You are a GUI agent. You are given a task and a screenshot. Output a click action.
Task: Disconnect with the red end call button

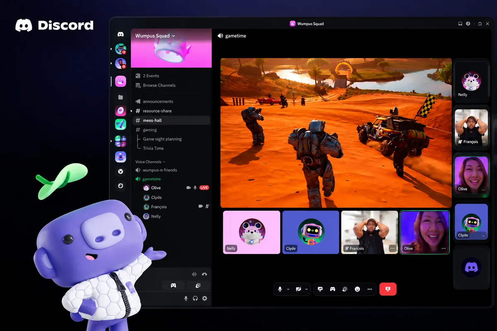click(x=388, y=289)
